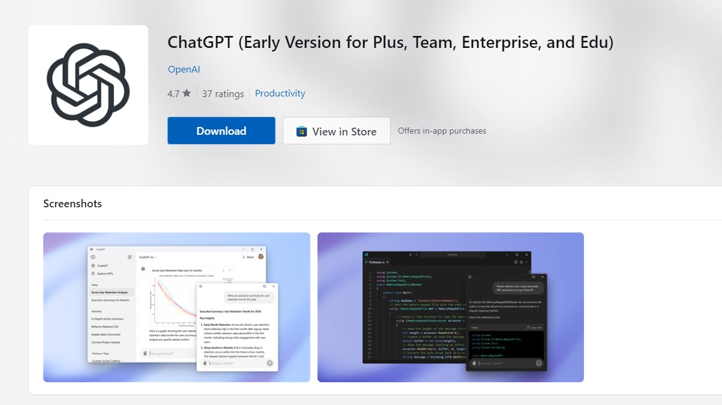Select Acme User Retention Analysis chat entry

(x=110, y=292)
